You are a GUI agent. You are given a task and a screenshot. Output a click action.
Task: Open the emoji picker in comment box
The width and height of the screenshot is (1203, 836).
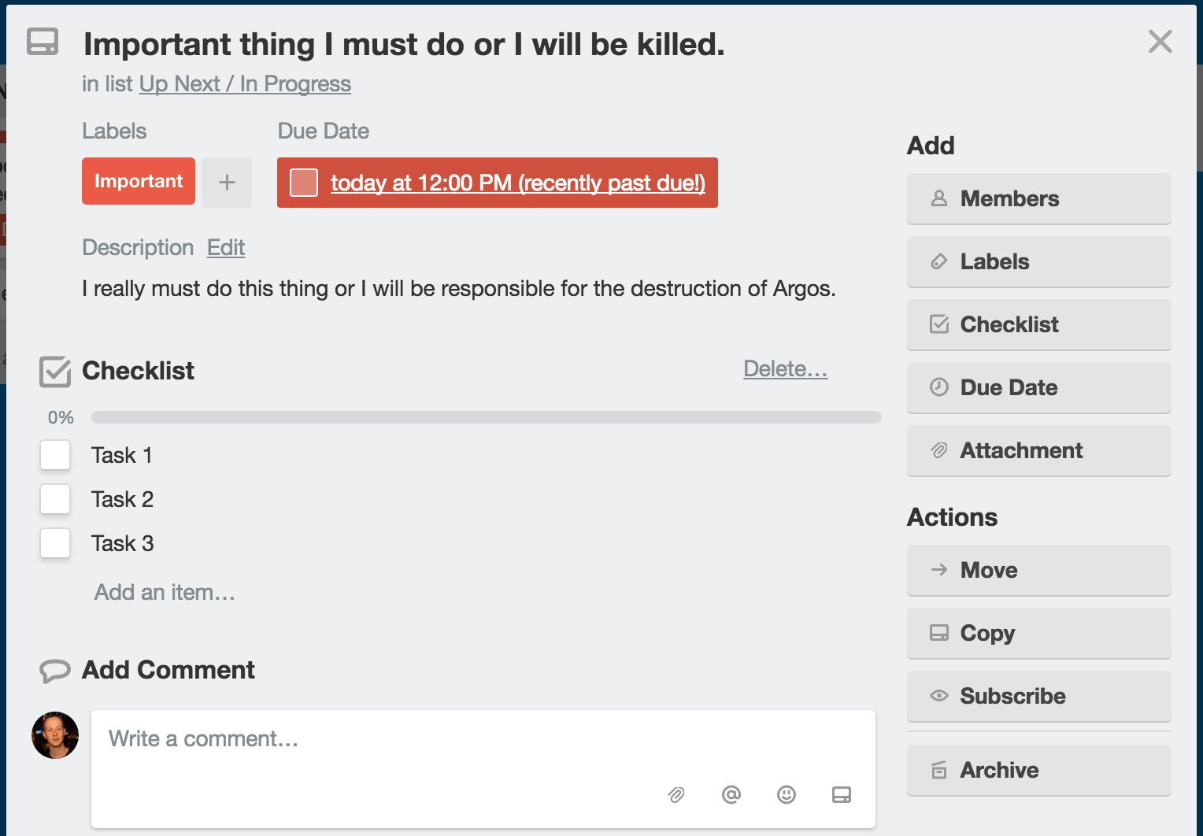click(x=786, y=795)
